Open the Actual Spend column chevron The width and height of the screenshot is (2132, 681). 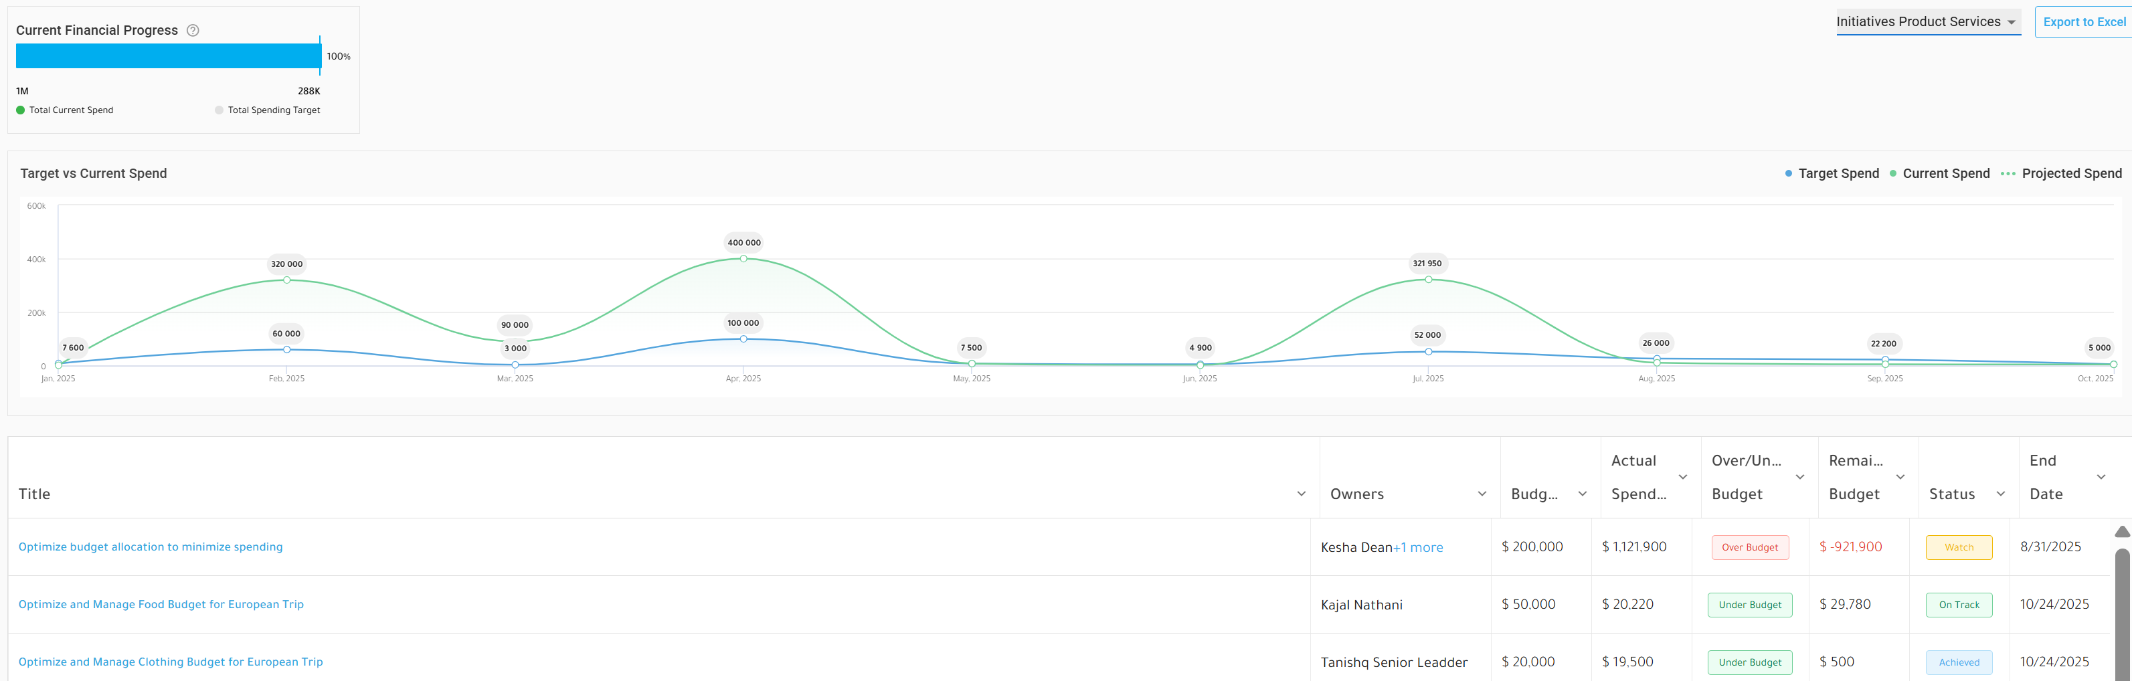[1682, 478]
